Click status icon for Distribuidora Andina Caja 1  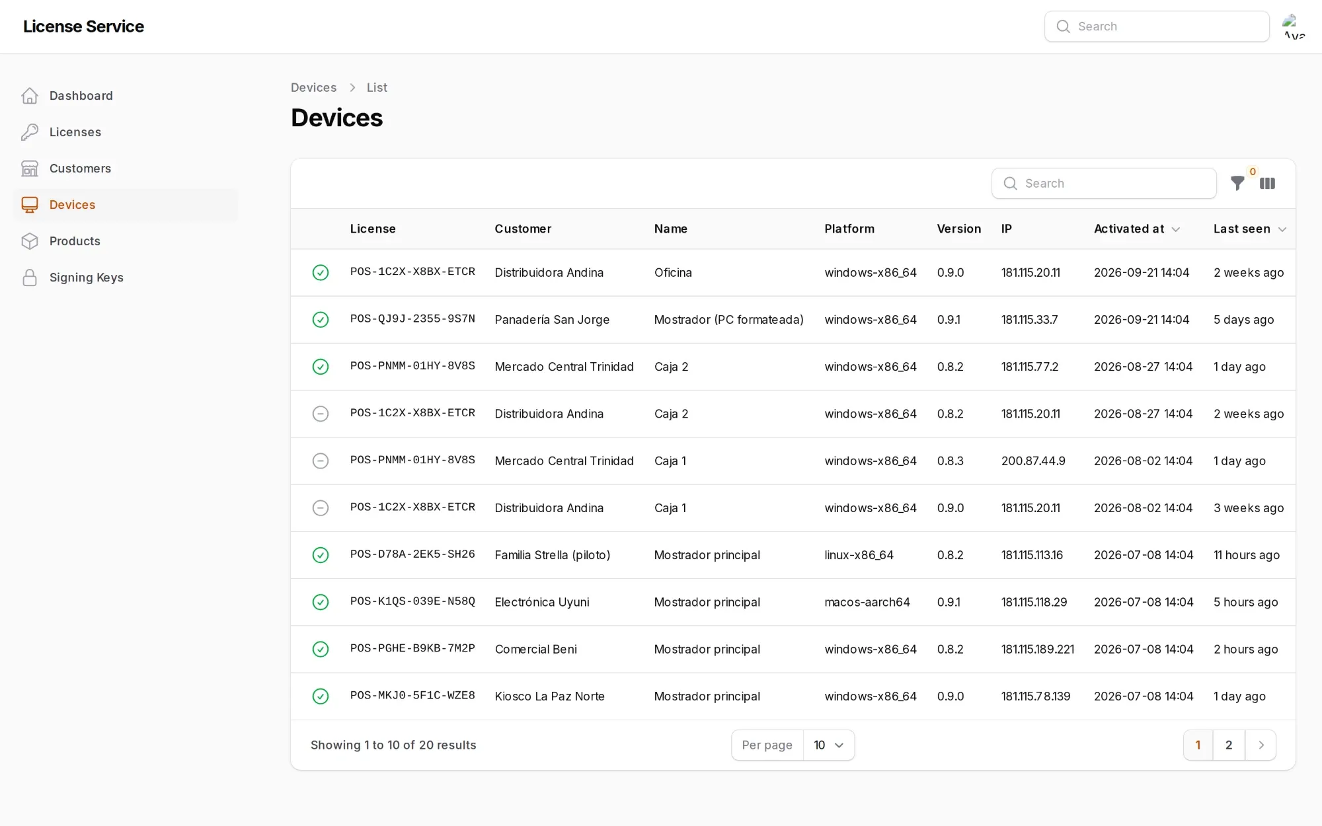(321, 508)
